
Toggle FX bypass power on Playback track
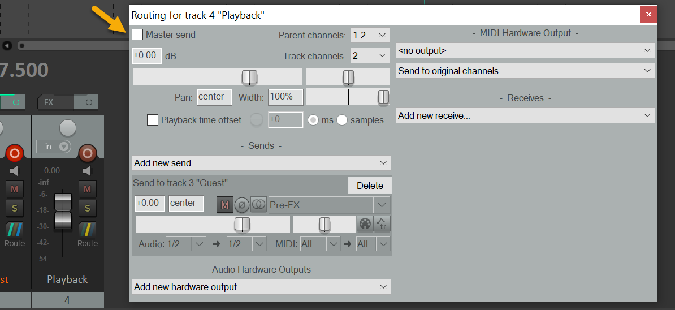coord(89,102)
